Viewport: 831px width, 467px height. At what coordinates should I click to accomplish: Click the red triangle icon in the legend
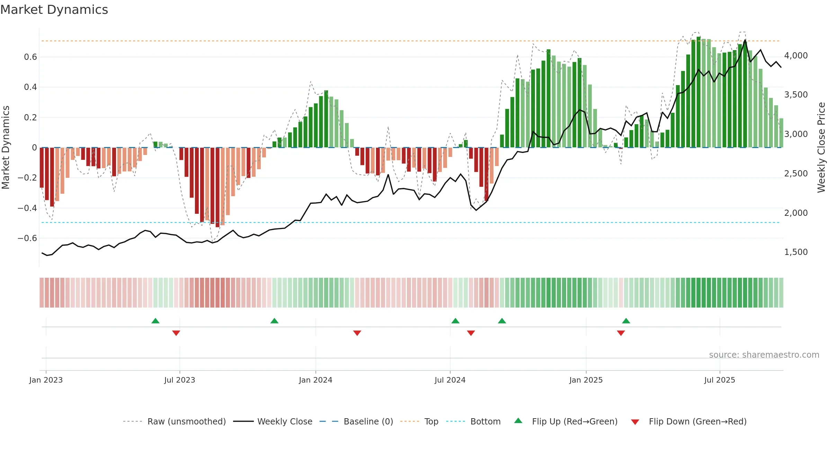point(635,422)
